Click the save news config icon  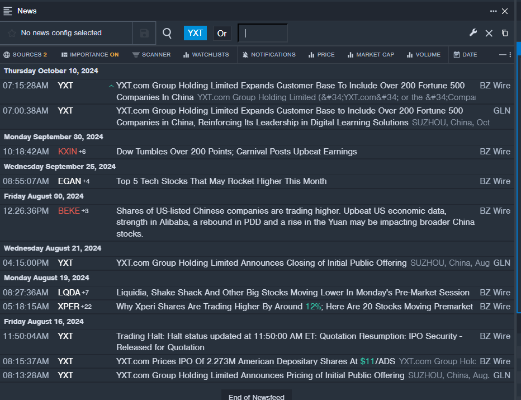pyautogui.click(x=144, y=33)
